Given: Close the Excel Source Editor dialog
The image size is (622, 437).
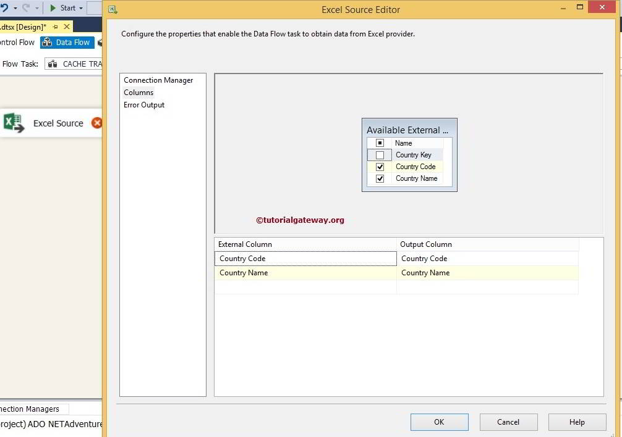Looking at the screenshot, I should pyautogui.click(x=602, y=7).
